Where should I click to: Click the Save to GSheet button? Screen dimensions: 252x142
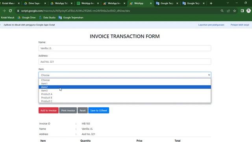(99, 110)
